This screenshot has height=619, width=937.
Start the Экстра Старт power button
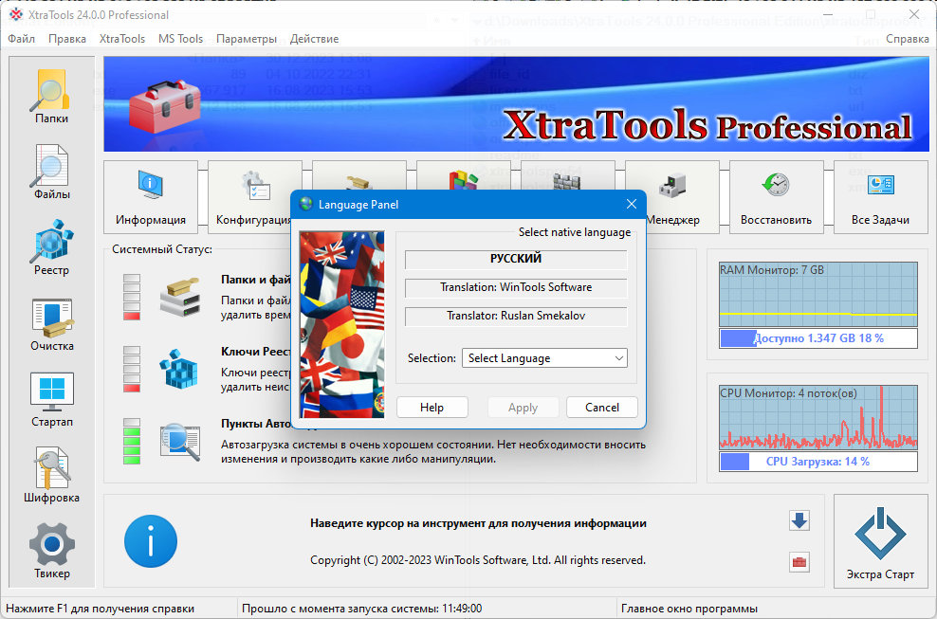(x=880, y=541)
